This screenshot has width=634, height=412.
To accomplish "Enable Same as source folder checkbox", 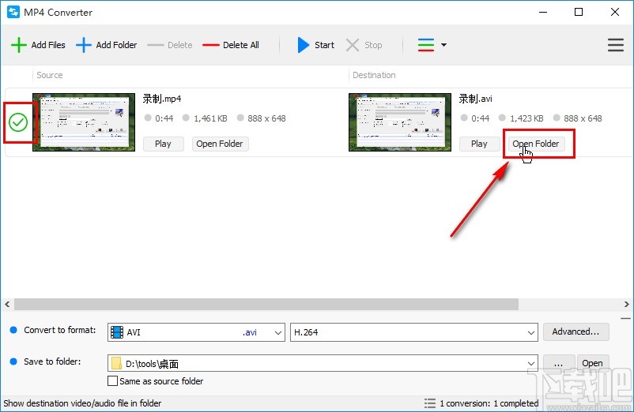I will click(112, 381).
